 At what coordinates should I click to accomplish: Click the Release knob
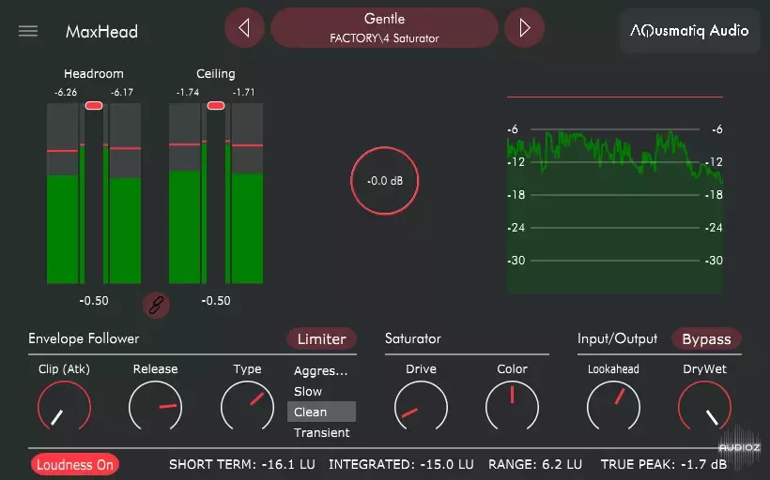[156, 407]
